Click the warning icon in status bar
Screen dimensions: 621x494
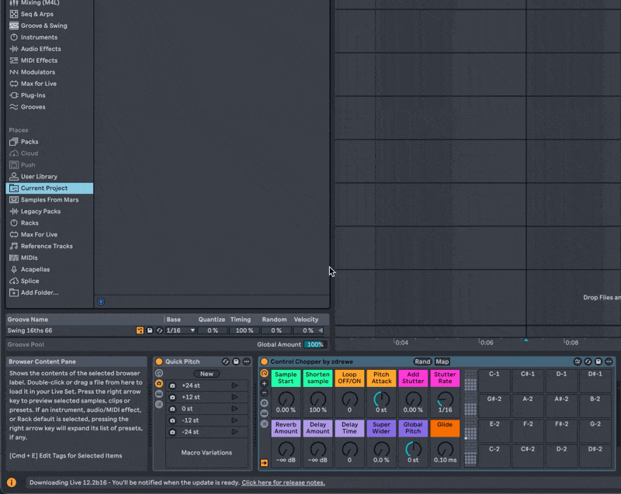tap(12, 482)
